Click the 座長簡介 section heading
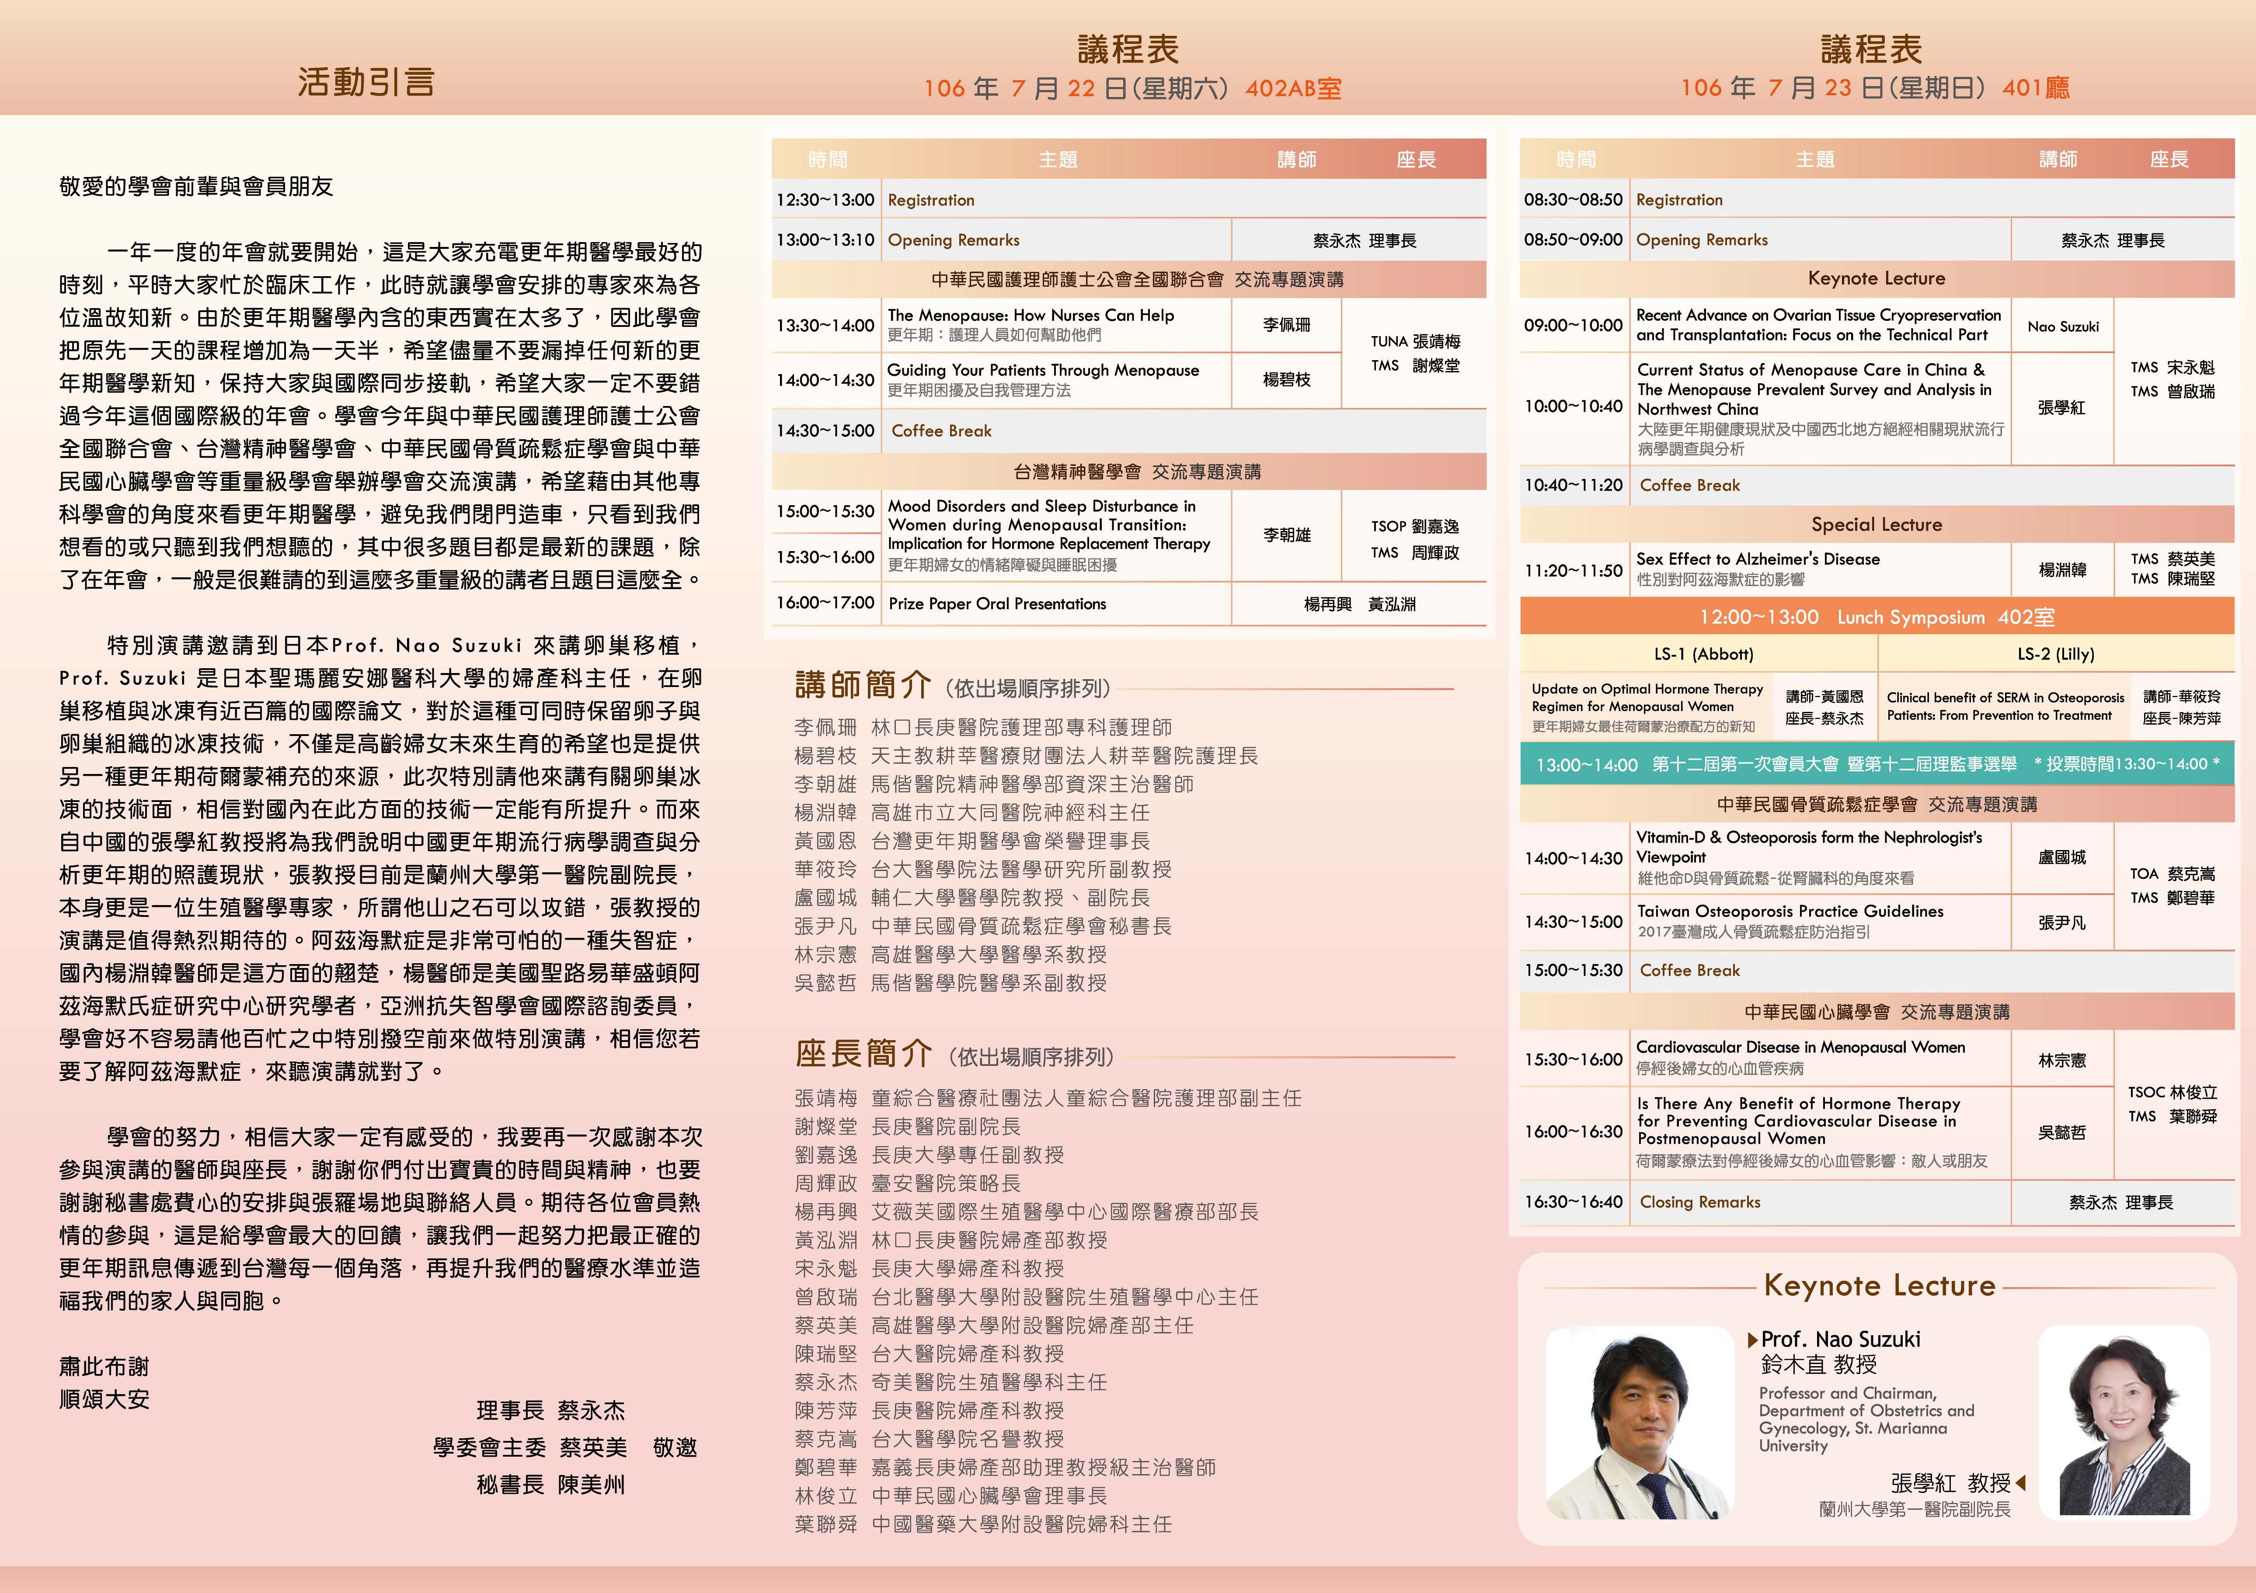 click(863, 1054)
